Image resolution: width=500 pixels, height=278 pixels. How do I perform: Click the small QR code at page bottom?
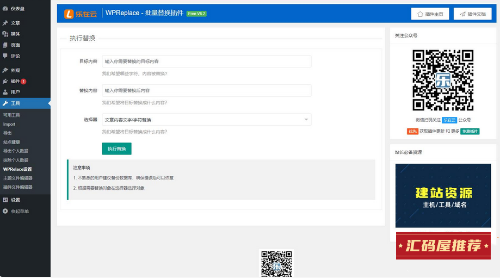coord(276,263)
